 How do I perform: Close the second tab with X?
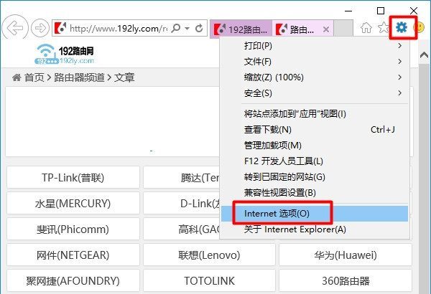click(x=326, y=29)
